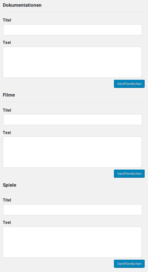Click resize handle of Spiele text area
The width and height of the screenshot is (148, 272).
pos(140,256)
